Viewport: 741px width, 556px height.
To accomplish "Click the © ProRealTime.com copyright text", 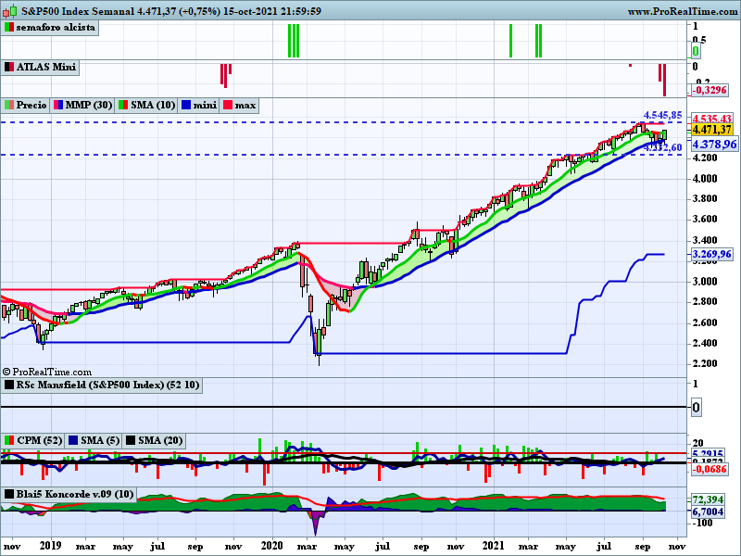I will (47, 373).
